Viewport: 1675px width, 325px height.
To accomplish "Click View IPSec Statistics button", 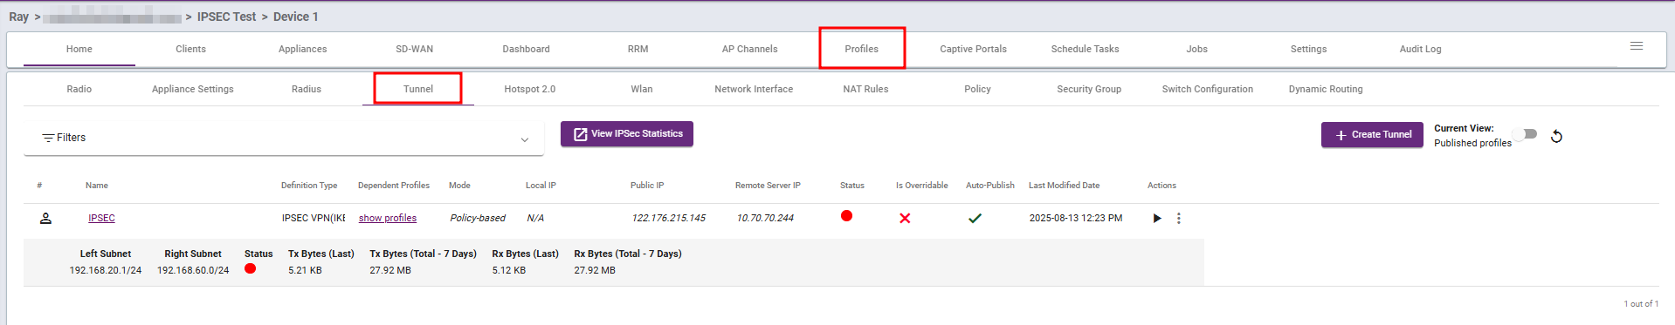I will pyautogui.click(x=627, y=133).
